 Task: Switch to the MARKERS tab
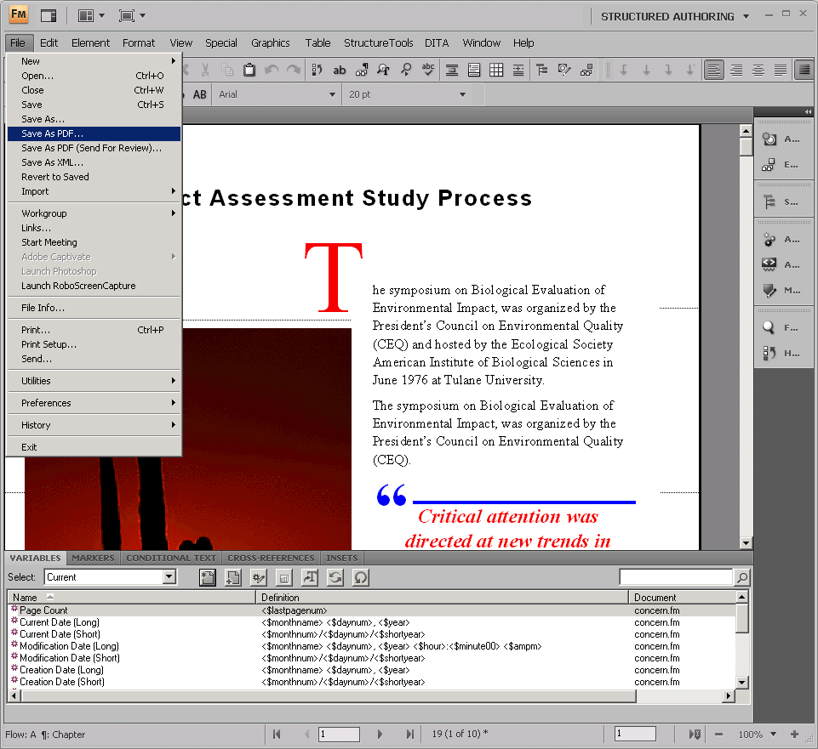[93, 558]
